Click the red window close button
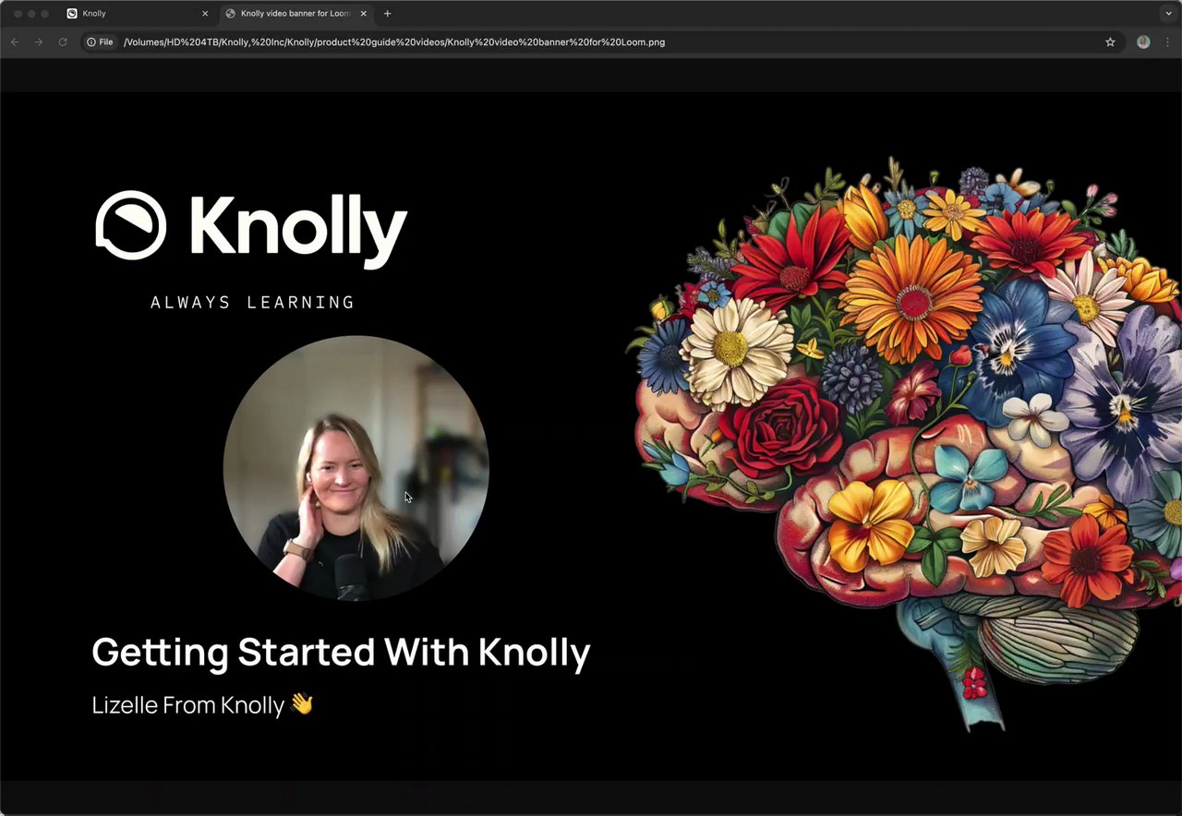Viewport: 1182px width, 816px height. point(18,14)
